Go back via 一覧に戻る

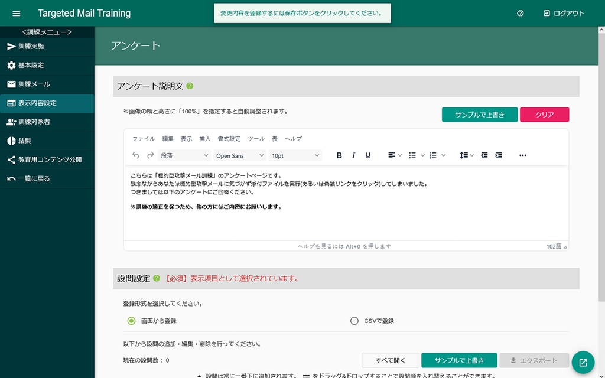47,178
